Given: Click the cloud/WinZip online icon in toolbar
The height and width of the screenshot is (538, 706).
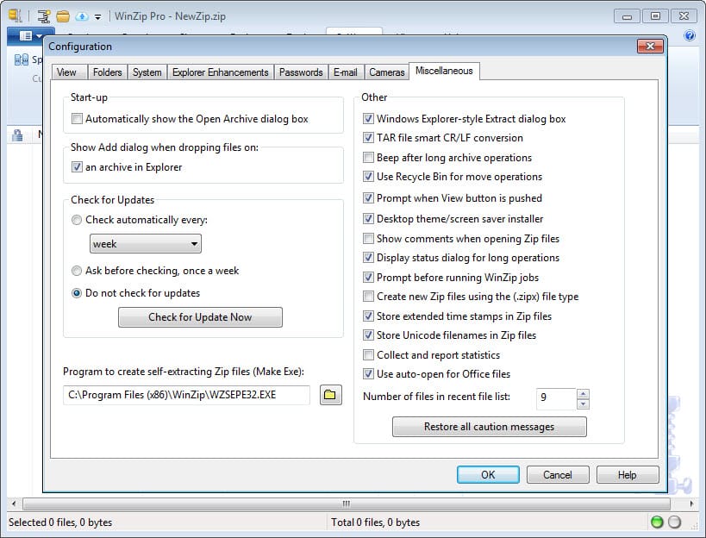Looking at the screenshot, I should coord(83,16).
